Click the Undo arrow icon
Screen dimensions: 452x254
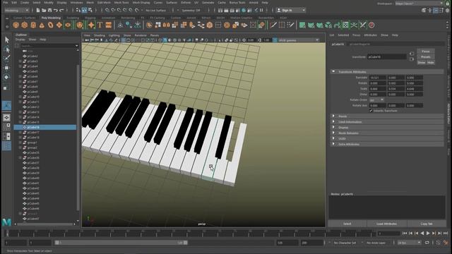pos(56,11)
